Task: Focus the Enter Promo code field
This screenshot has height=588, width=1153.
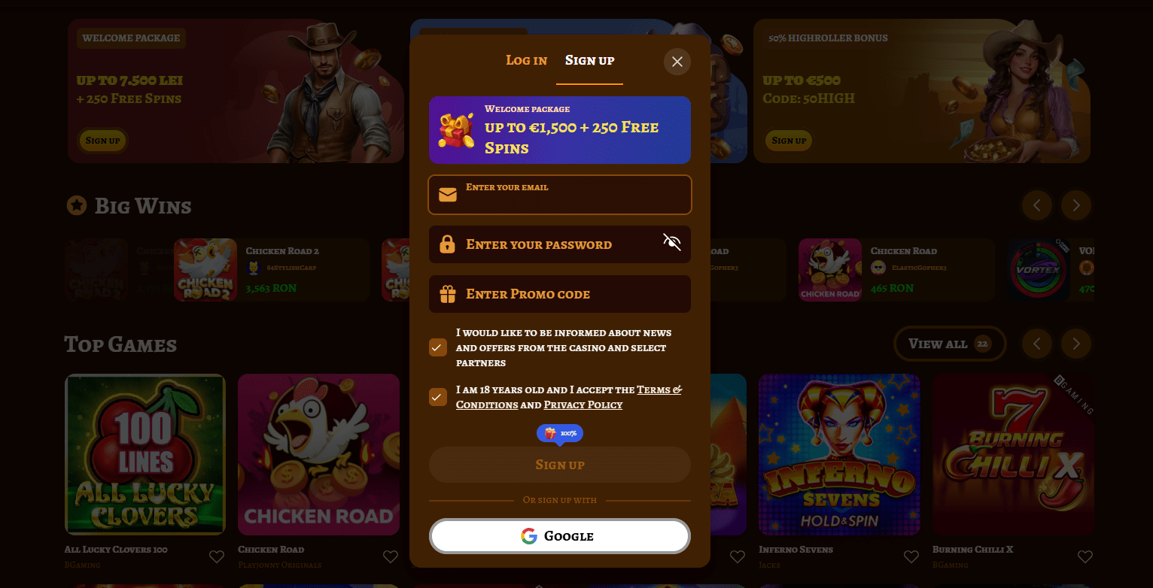Action: point(560,294)
